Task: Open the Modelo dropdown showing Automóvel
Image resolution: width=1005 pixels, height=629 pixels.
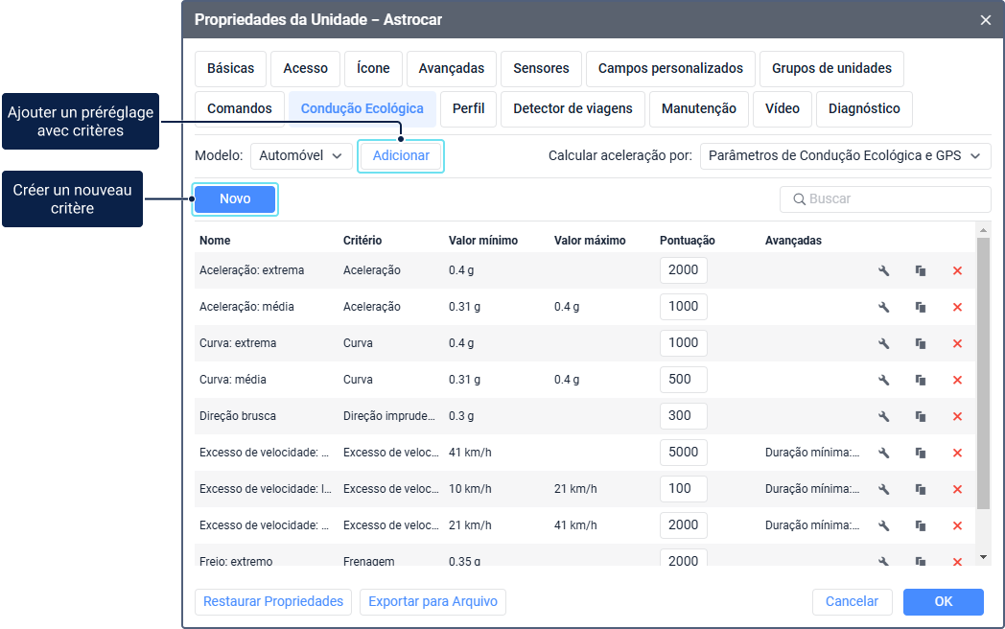Action: [x=301, y=156]
